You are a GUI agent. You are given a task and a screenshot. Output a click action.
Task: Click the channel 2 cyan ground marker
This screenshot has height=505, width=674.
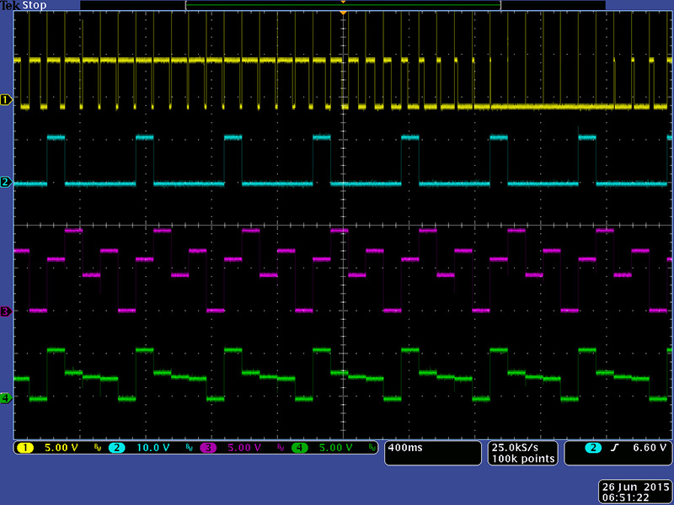pyautogui.click(x=6, y=182)
